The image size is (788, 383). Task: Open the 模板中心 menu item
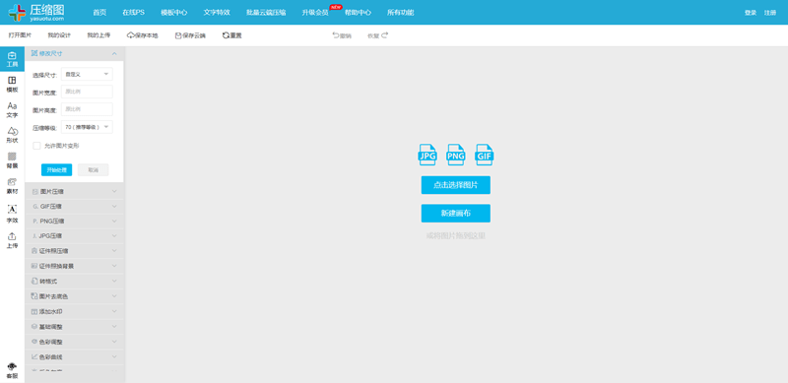coord(174,13)
